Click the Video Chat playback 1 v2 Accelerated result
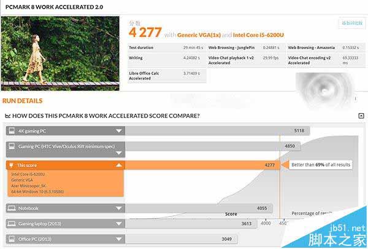This screenshot has height=249, width=368. pos(246,60)
